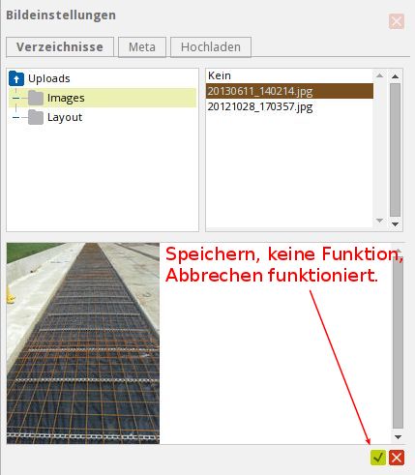Select file 20121028_170357.jpg

(289, 106)
